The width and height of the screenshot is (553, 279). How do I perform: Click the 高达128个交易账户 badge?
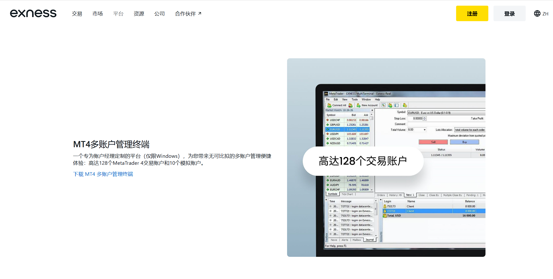(x=363, y=161)
